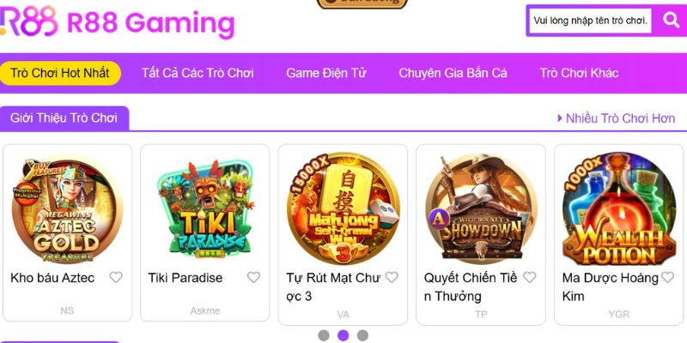Click the game name search field
The image size is (687, 343).
[x=590, y=21]
